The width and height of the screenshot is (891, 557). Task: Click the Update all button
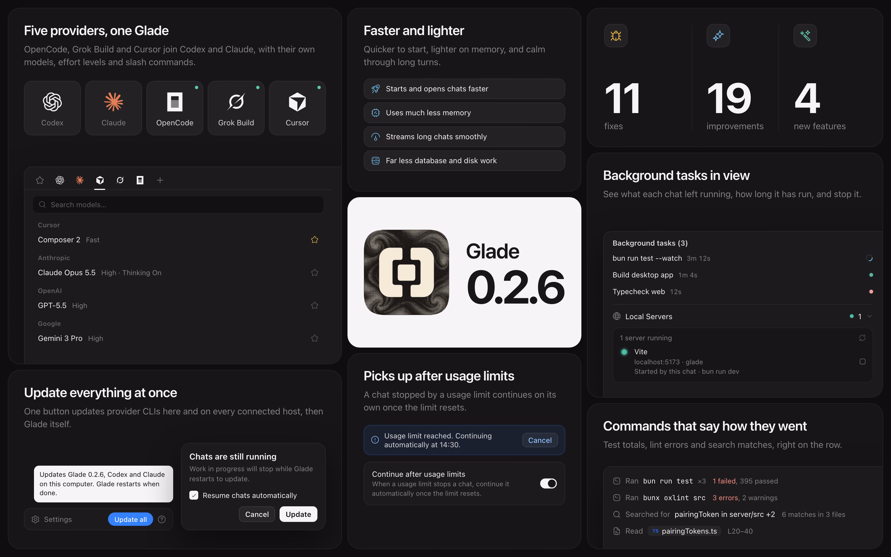pyautogui.click(x=130, y=519)
